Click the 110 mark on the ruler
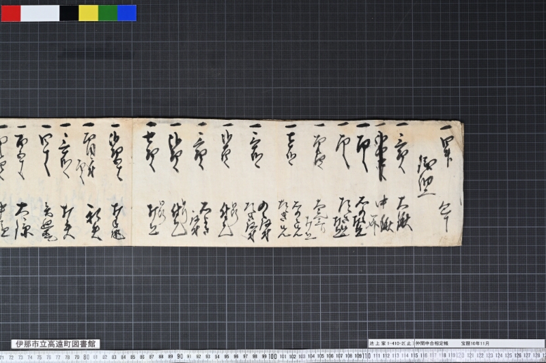Screen dimensions: 546x363 tap(366, 356)
